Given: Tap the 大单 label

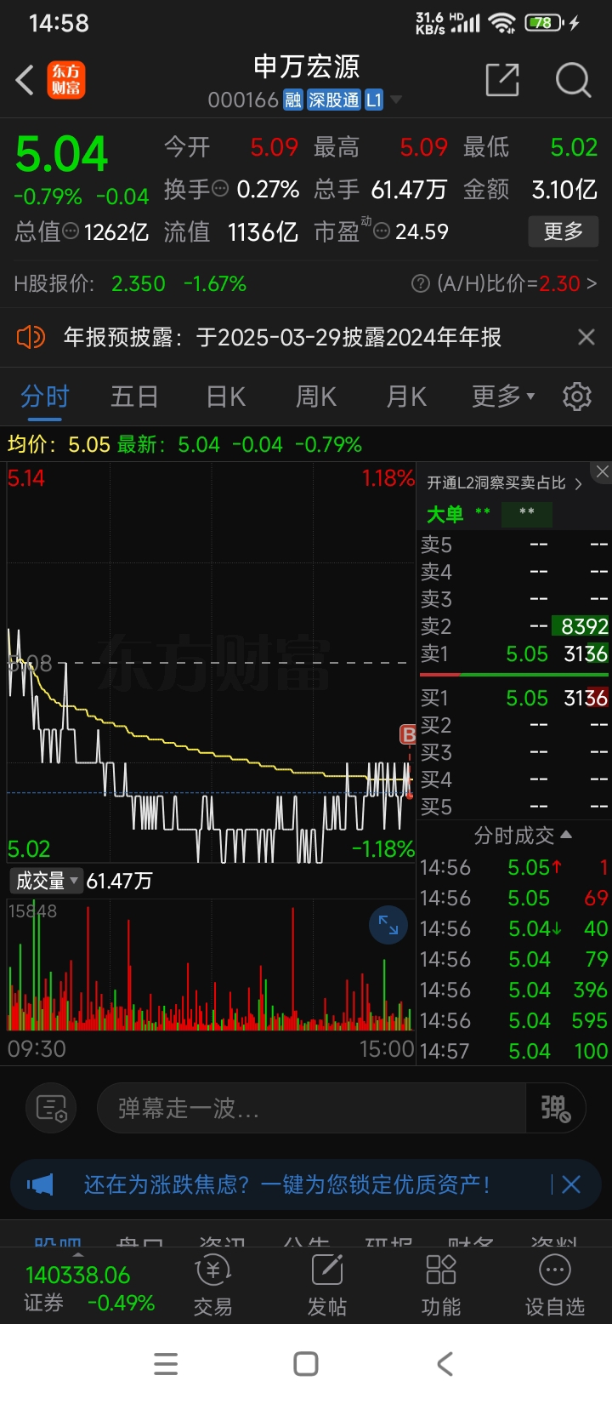Looking at the screenshot, I should coord(445,514).
